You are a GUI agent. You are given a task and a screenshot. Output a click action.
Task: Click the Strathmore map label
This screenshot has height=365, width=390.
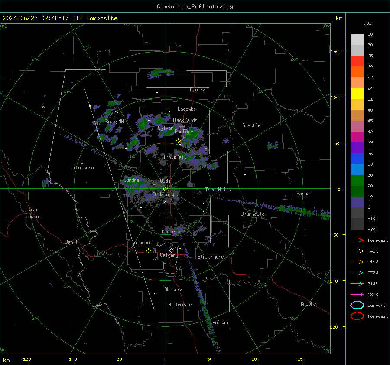point(211,257)
